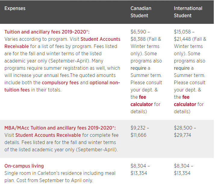Select the International Student column header

pos(188,12)
